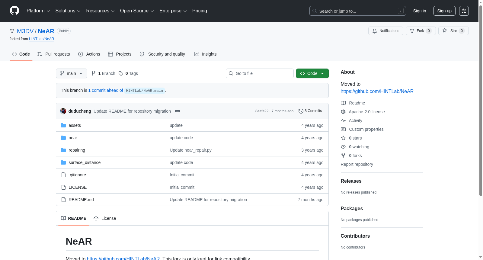
Task: Expand the Solutions navigation menu
Action: point(68,11)
